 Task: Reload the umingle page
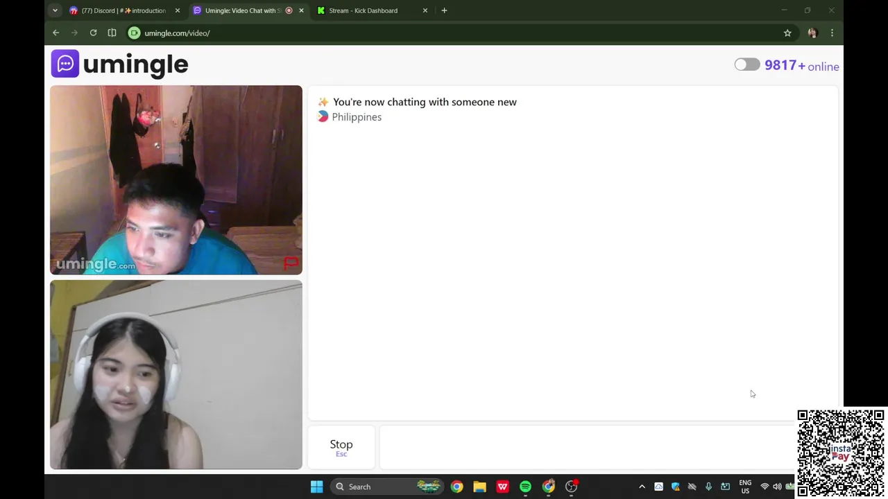93,33
